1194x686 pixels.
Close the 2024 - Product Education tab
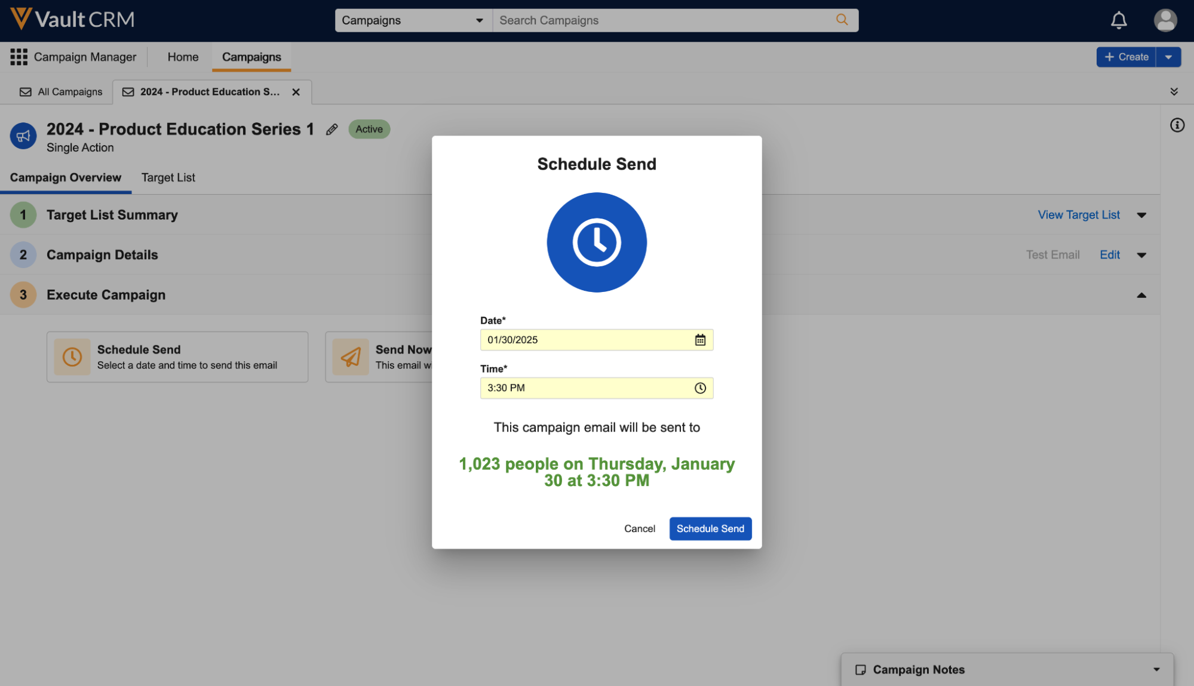(296, 92)
